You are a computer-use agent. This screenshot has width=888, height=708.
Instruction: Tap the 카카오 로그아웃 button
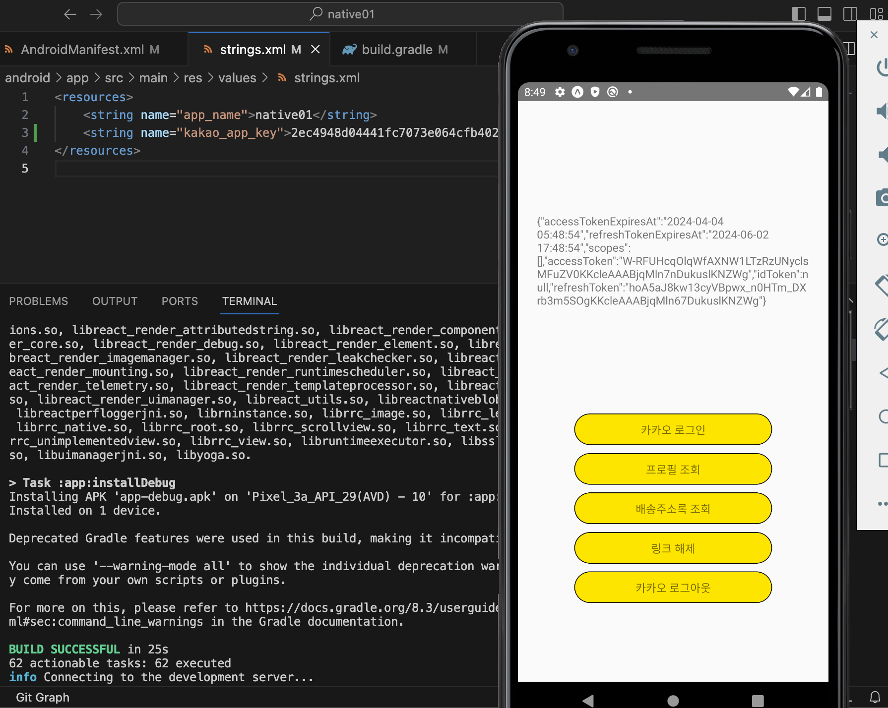pos(673,588)
